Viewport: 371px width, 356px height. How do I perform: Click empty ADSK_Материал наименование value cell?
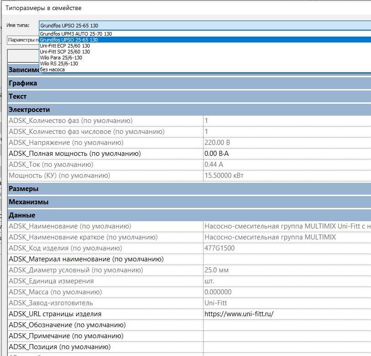coord(287,259)
